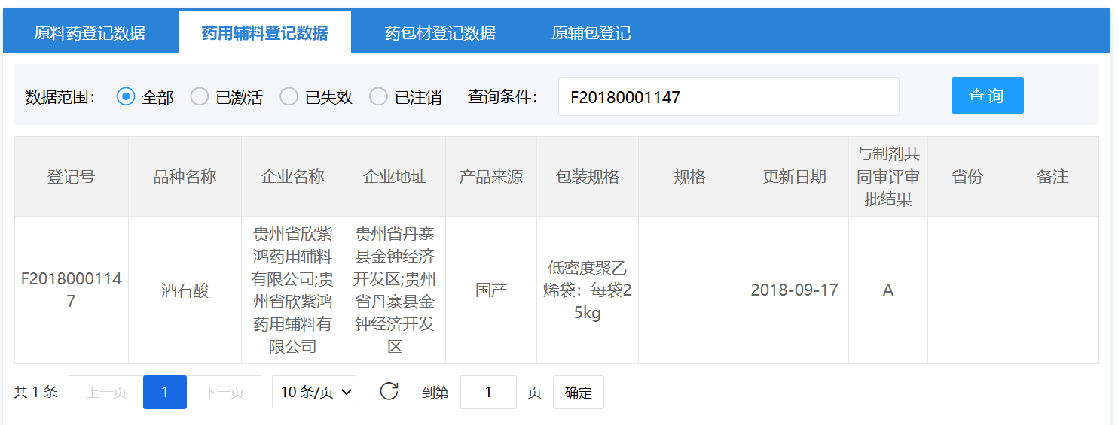Click the 到第 page number input box
The width and height of the screenshot is (1118, 425).
tap(488, 392)
